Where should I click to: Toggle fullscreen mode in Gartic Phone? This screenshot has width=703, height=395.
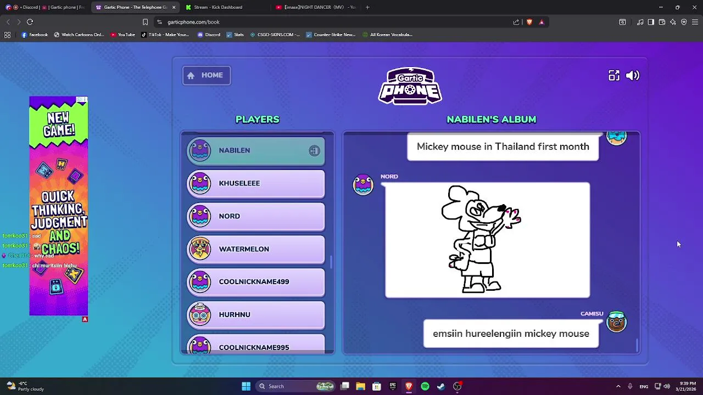pos(614,76)
